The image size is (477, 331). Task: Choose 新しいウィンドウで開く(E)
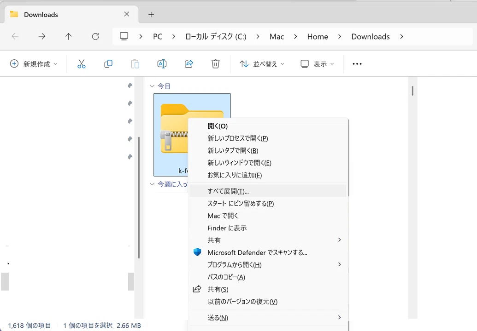click(x=268, y=163)
